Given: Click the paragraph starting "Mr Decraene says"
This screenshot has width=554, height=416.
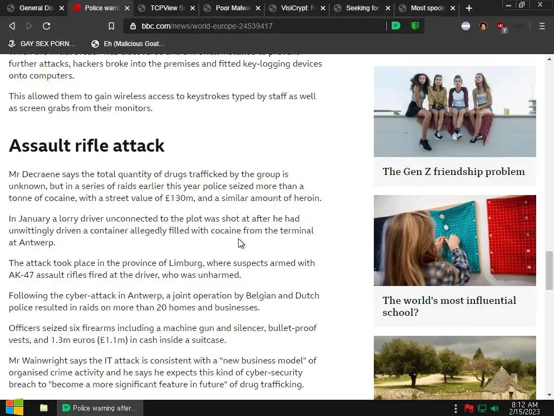Looking at the screenshot, I should coord(165,186).
